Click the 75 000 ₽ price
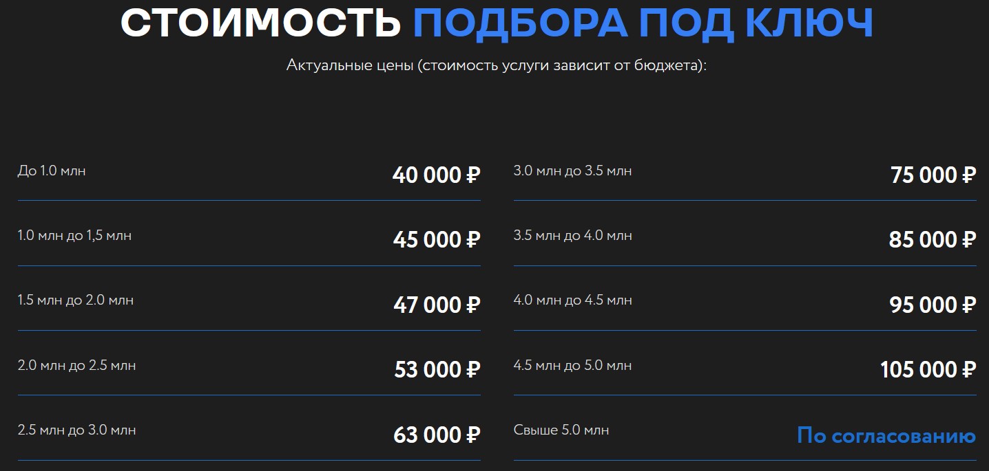This screenshot has height=471, width=989. coord(933,175)
